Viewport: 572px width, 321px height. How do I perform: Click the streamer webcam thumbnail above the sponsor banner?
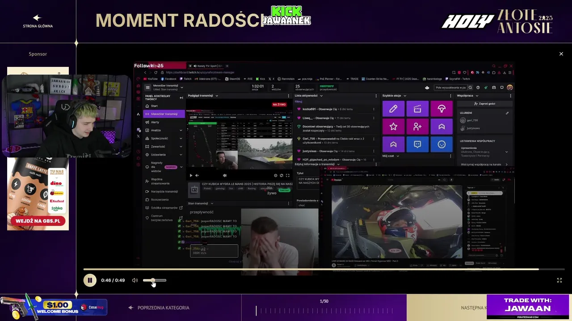[67, 116]
